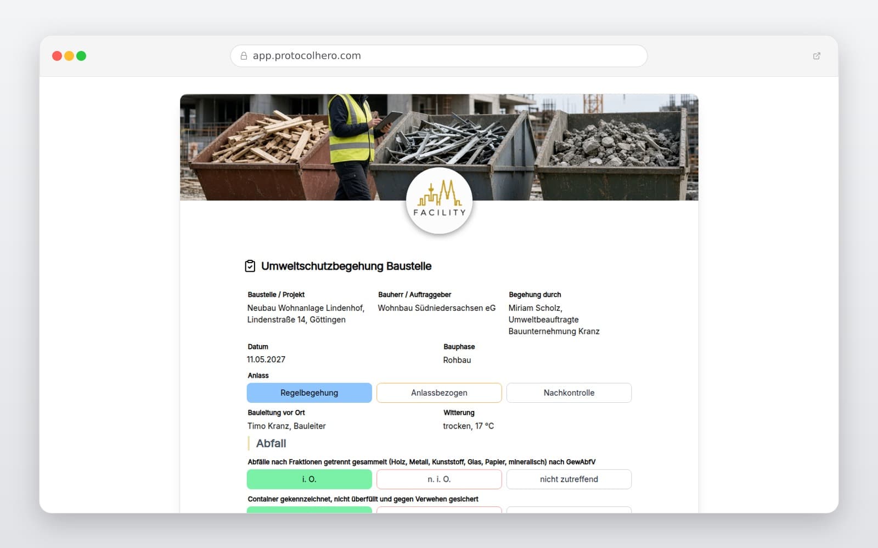Viewport: 878px width, 548px height.
Task: Click the weather value trocken, 17 °C
Action: (x=469, y=426)
